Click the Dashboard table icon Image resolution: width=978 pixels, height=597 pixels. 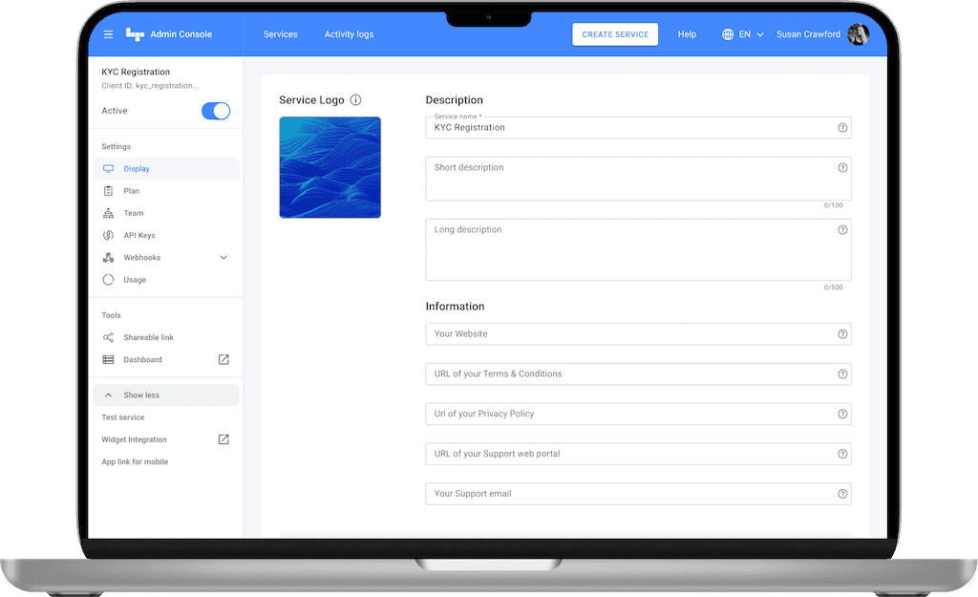click(x=109, y=360)
